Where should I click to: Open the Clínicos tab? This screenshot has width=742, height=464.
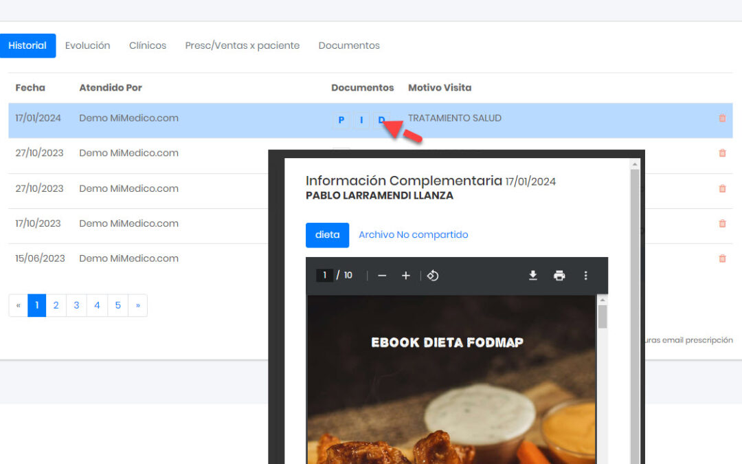[x=148, y=45]
